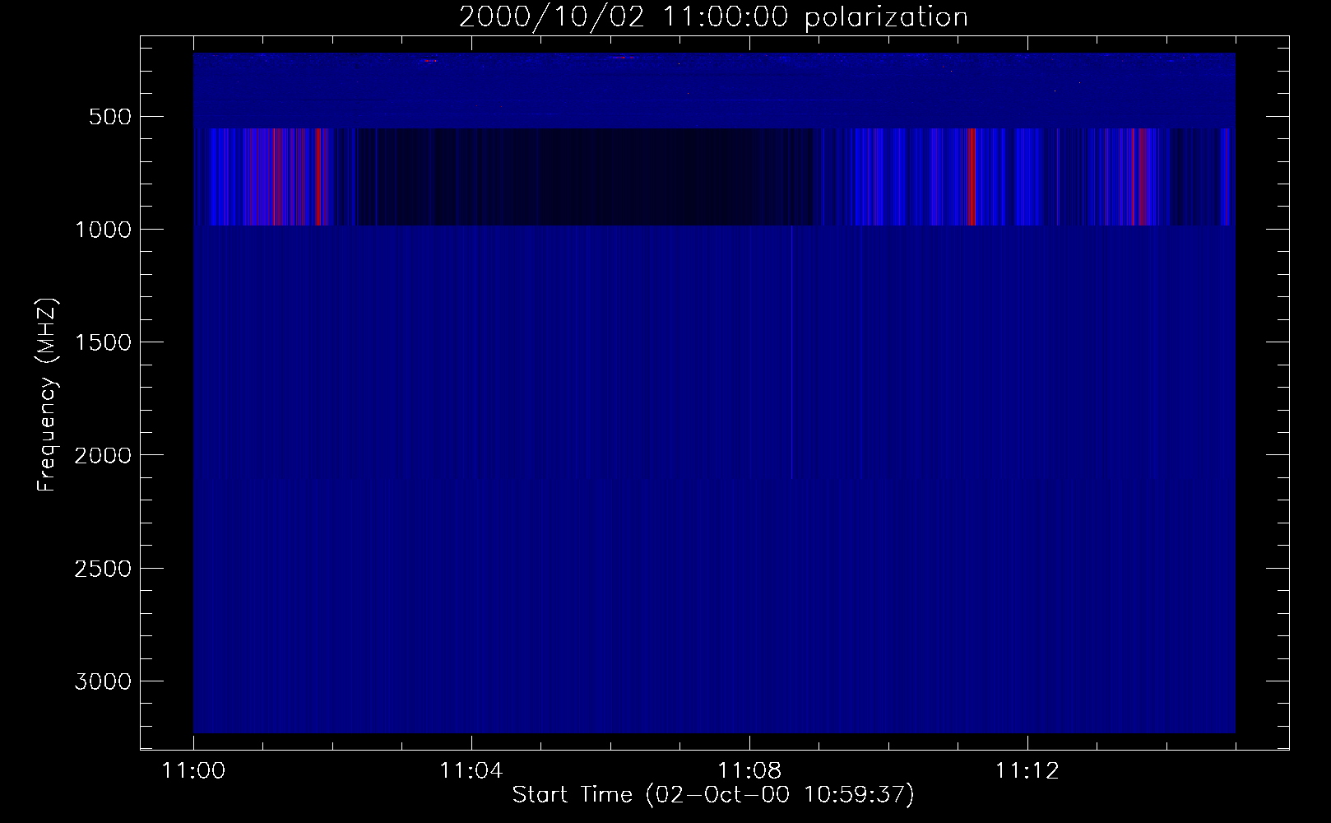This screenshot has width=1331, height=823.
Task: Click the 'Start Time (02-Oct-00 10:59:37)' axis label
Action: tap(713, 795)
